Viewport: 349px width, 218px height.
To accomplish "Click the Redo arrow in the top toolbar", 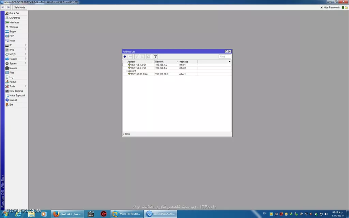I will [7, 7].
